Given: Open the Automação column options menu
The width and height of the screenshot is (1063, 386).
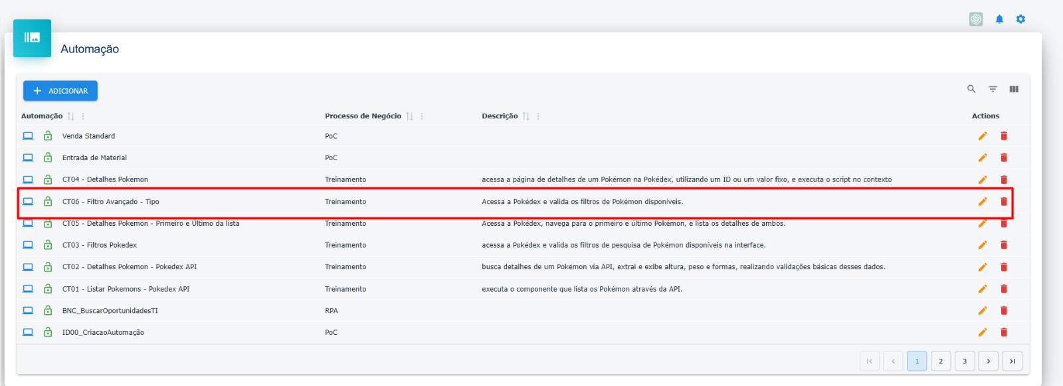Looking at the screenshot, I should tap(83, 116).
